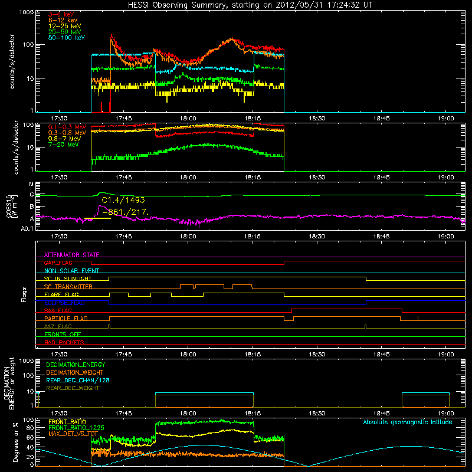Viewport: 472px width, 472px height.
Task: Select the green '7-20 MeV' legend label
Action: point(64,145)
